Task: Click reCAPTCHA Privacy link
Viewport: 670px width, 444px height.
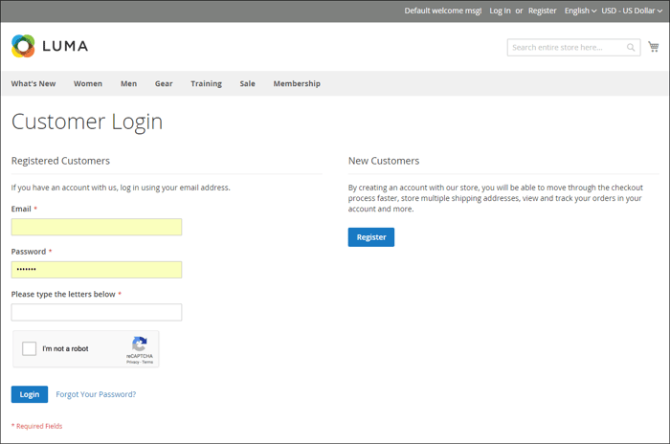Action: tap(132, 363)
